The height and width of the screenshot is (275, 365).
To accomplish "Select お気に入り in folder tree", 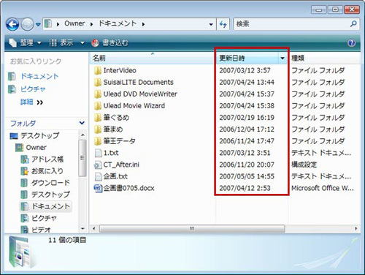I will pyautogui.click(x=47, y=171).
